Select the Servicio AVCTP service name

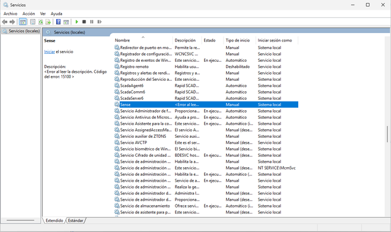pyautogui.click(x=134, y=143)
